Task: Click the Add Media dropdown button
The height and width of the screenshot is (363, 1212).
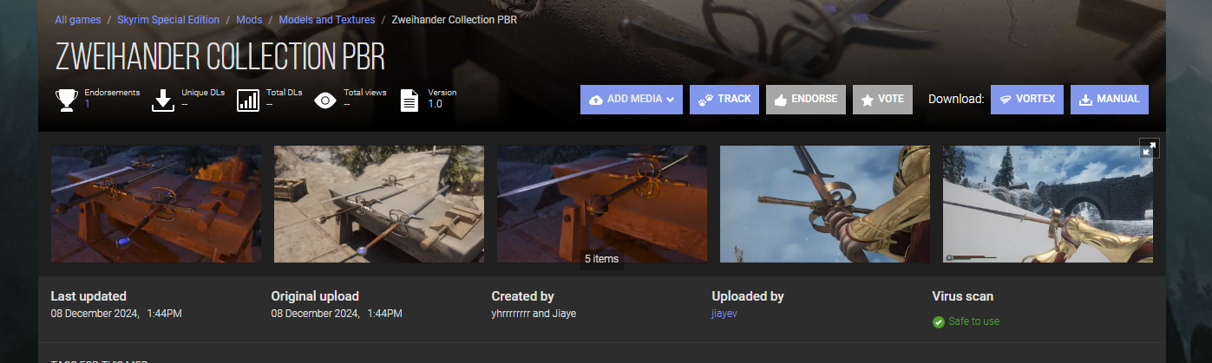Action: (x=632, y=100)
